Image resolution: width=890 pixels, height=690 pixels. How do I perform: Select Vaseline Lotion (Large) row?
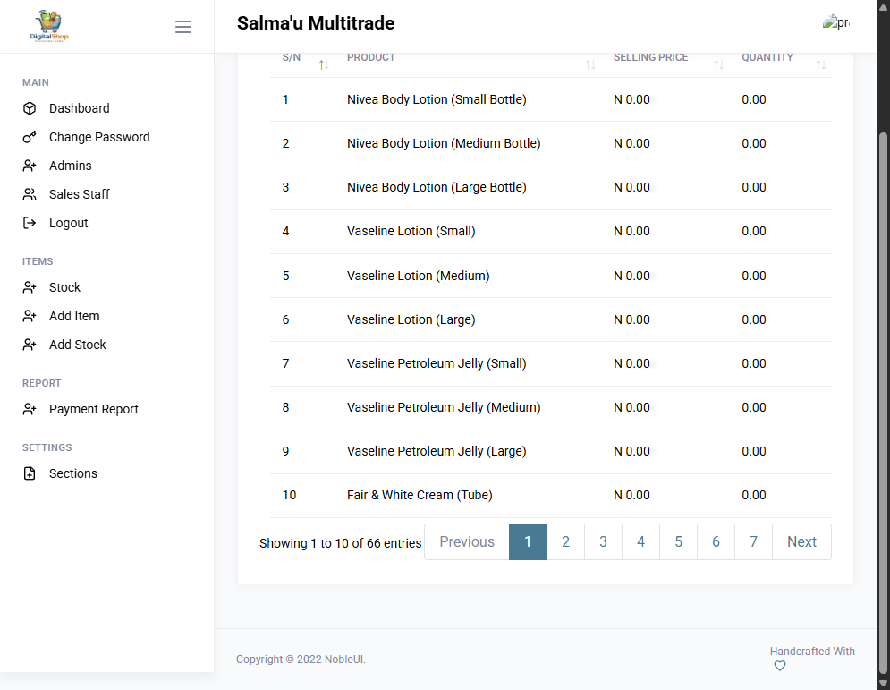click(551, 319)
